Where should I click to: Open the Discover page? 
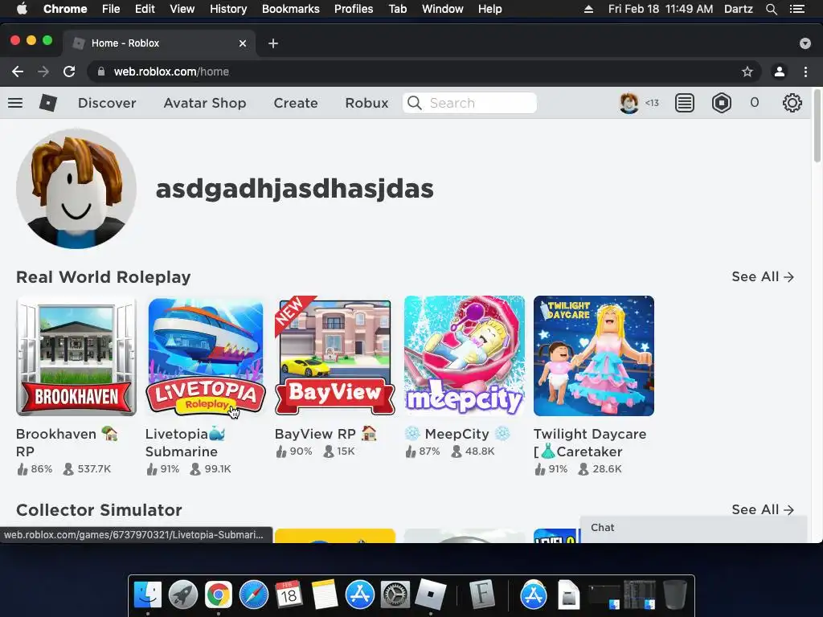pyautogui.click(x=107, y=103)
